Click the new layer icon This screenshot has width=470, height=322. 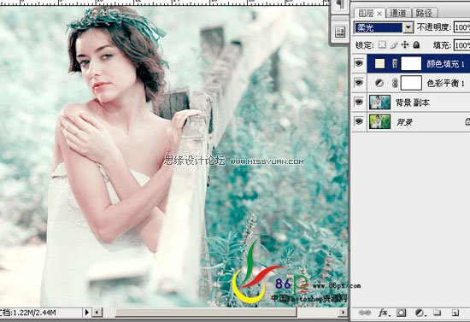point(455,313)
